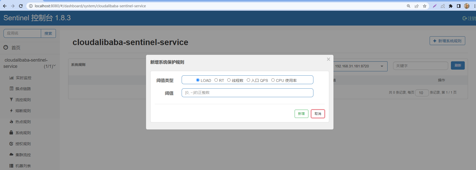
Task: Select the 入口 QPS threshold type
Action: [248, 80]
